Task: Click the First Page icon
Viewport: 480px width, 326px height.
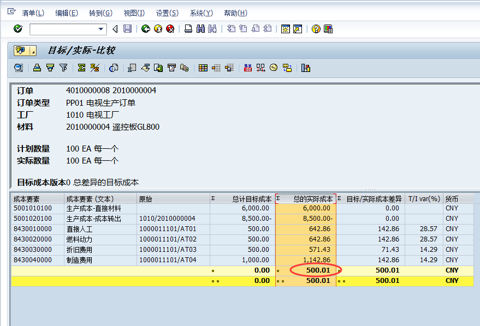Action: click(x=231, y=29)
